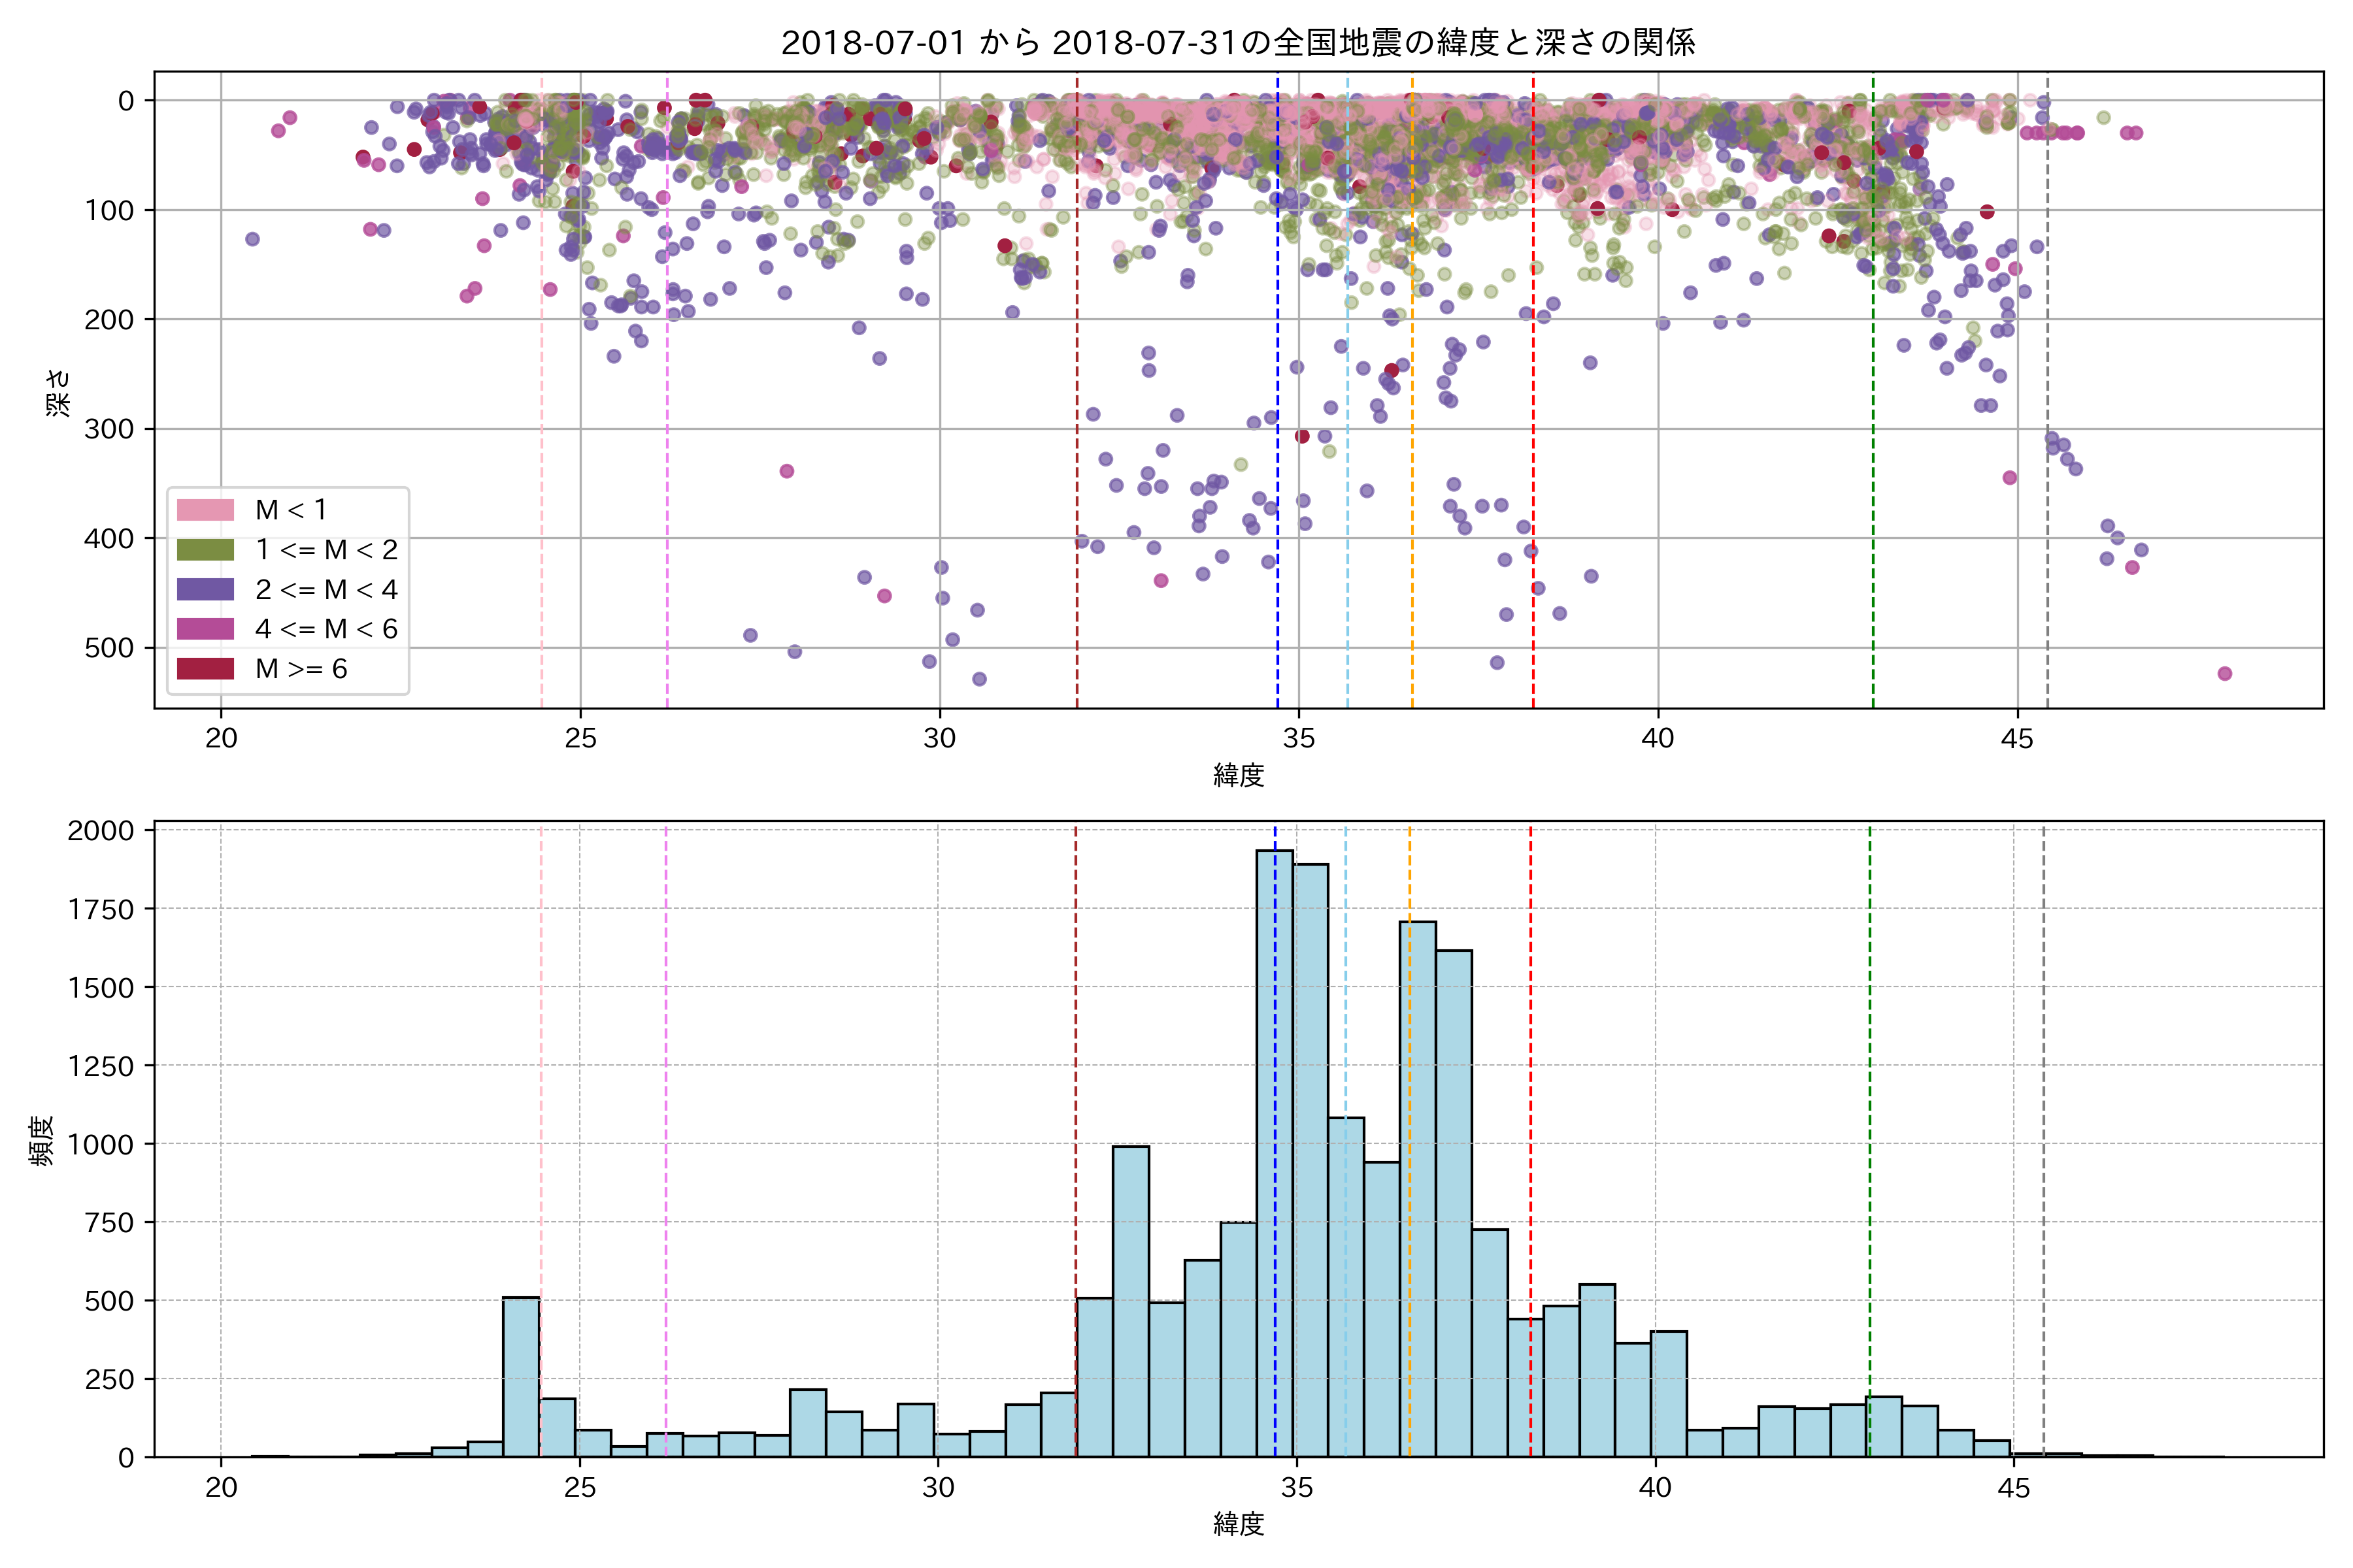The image size is (2353, 1568).
Task: Click the isolated histogram bar near latitude 24
Action: [521, 1377]
